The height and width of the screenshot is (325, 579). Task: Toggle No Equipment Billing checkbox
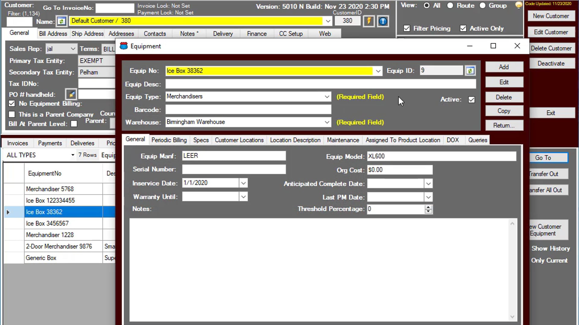12,104
